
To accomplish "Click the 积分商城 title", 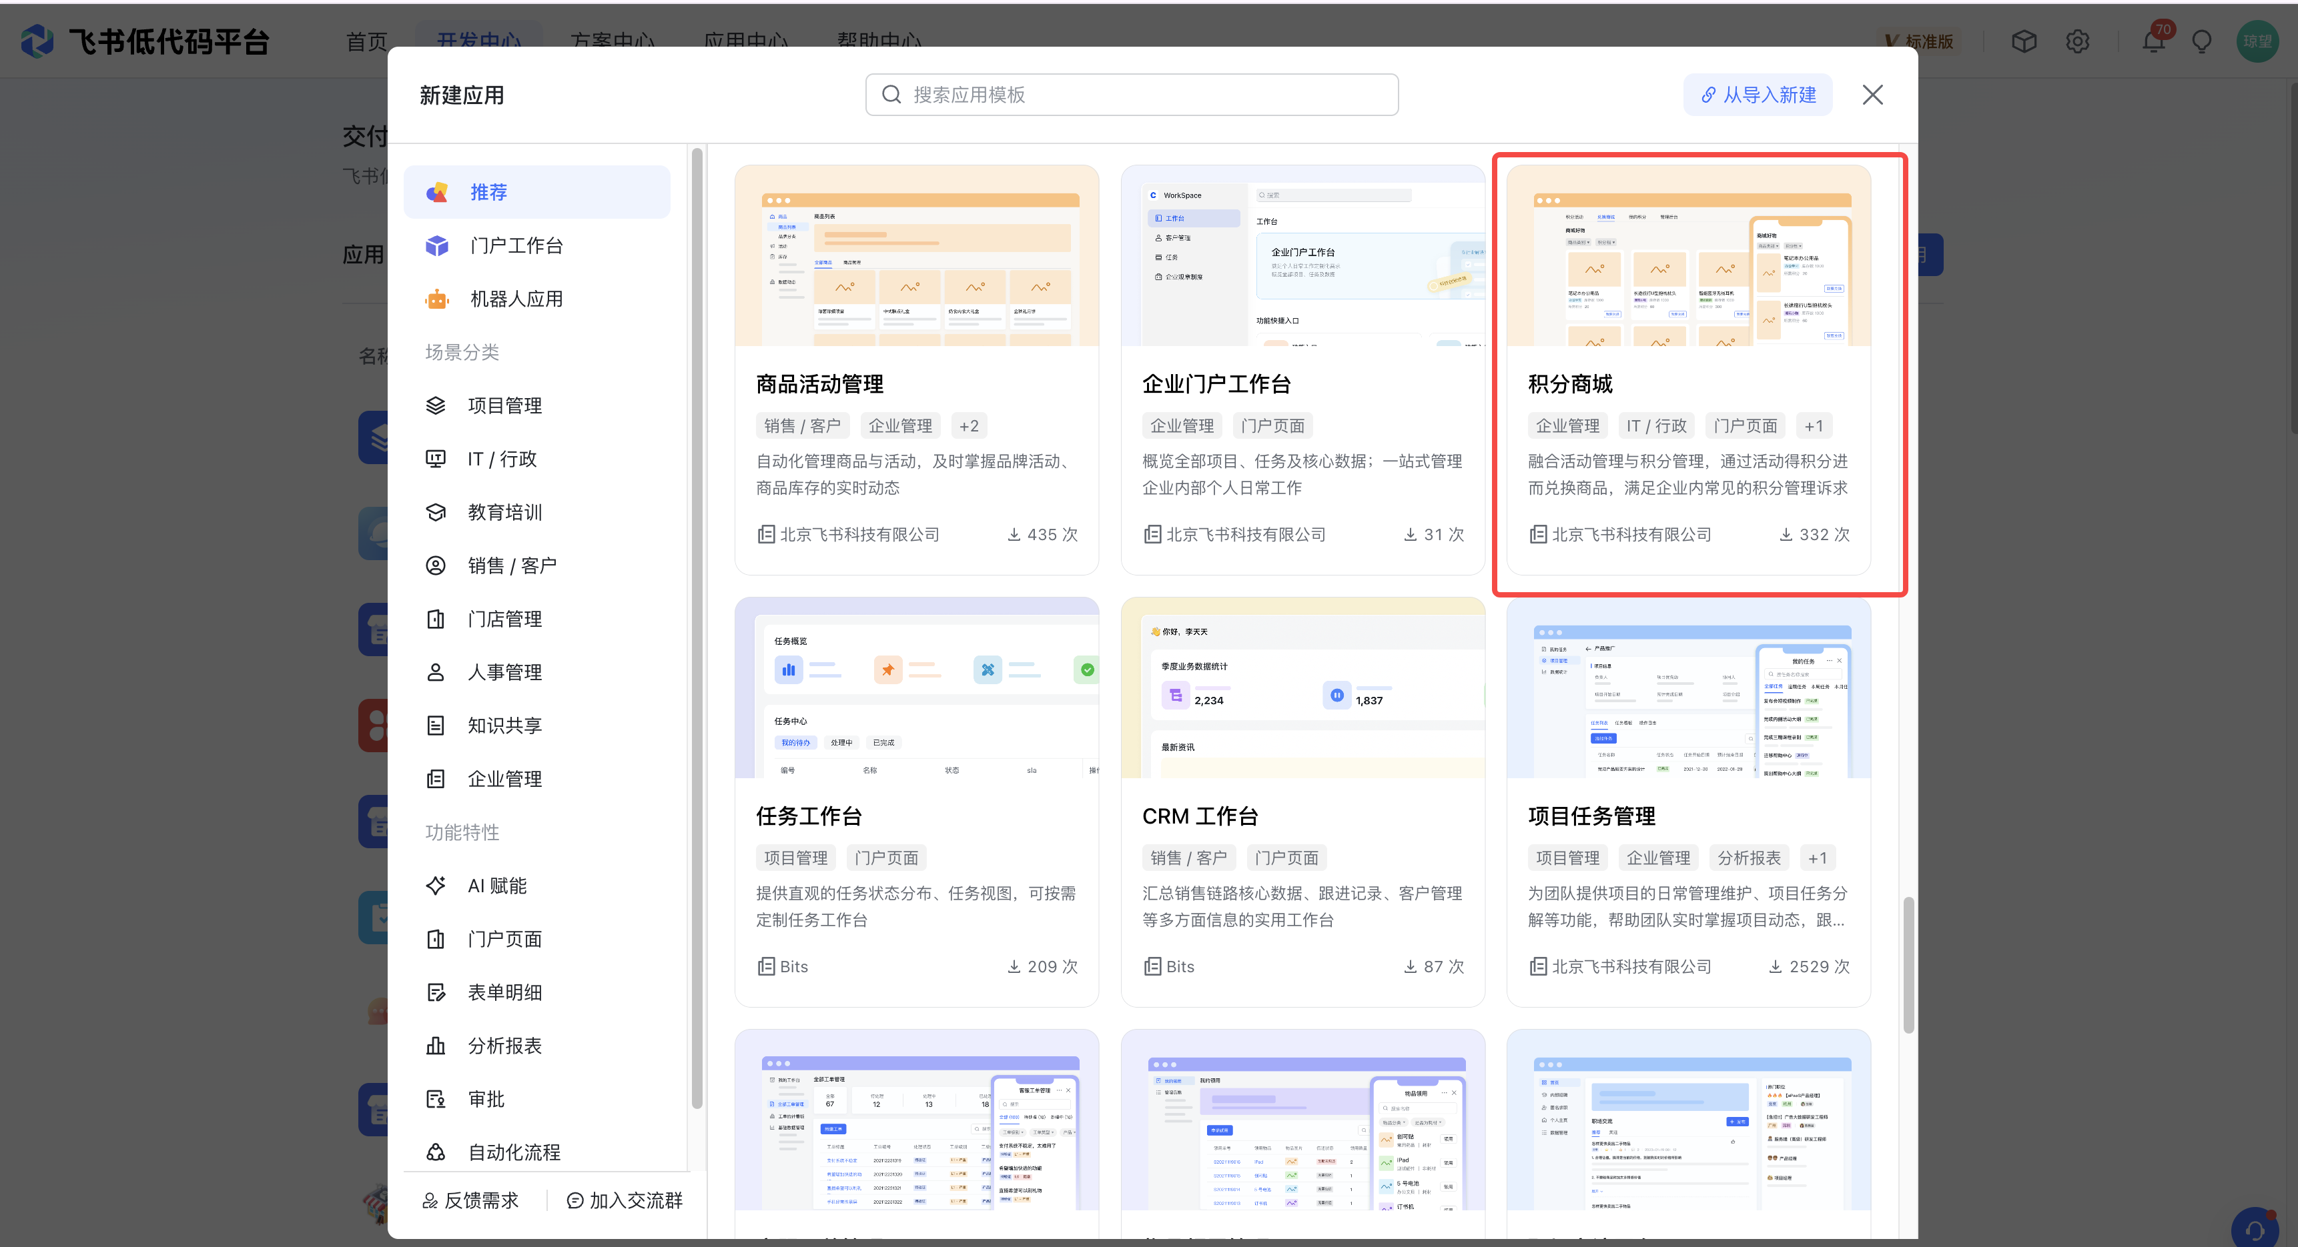I will (1570, 384).
